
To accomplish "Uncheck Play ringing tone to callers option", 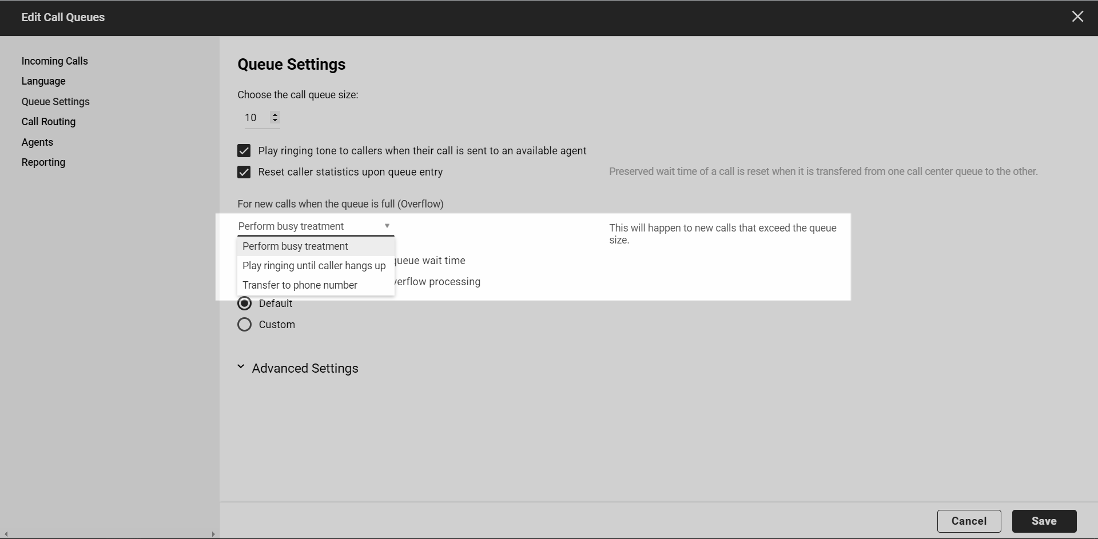I will 244,150.
